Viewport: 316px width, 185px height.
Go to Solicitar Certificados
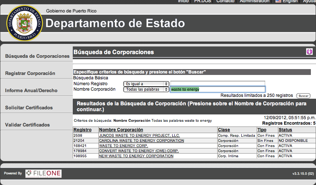(29, 108)
